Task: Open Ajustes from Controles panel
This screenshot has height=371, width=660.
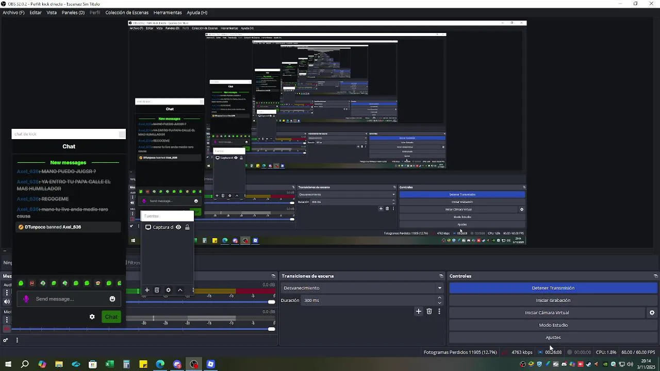Action: click(553, 338)
